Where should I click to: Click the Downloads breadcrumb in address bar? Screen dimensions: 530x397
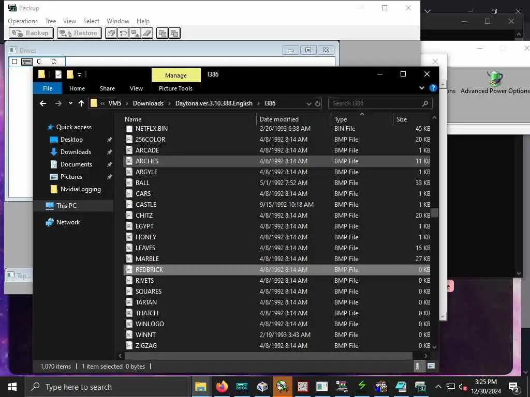pyautogui.click(x=148, y=103)
